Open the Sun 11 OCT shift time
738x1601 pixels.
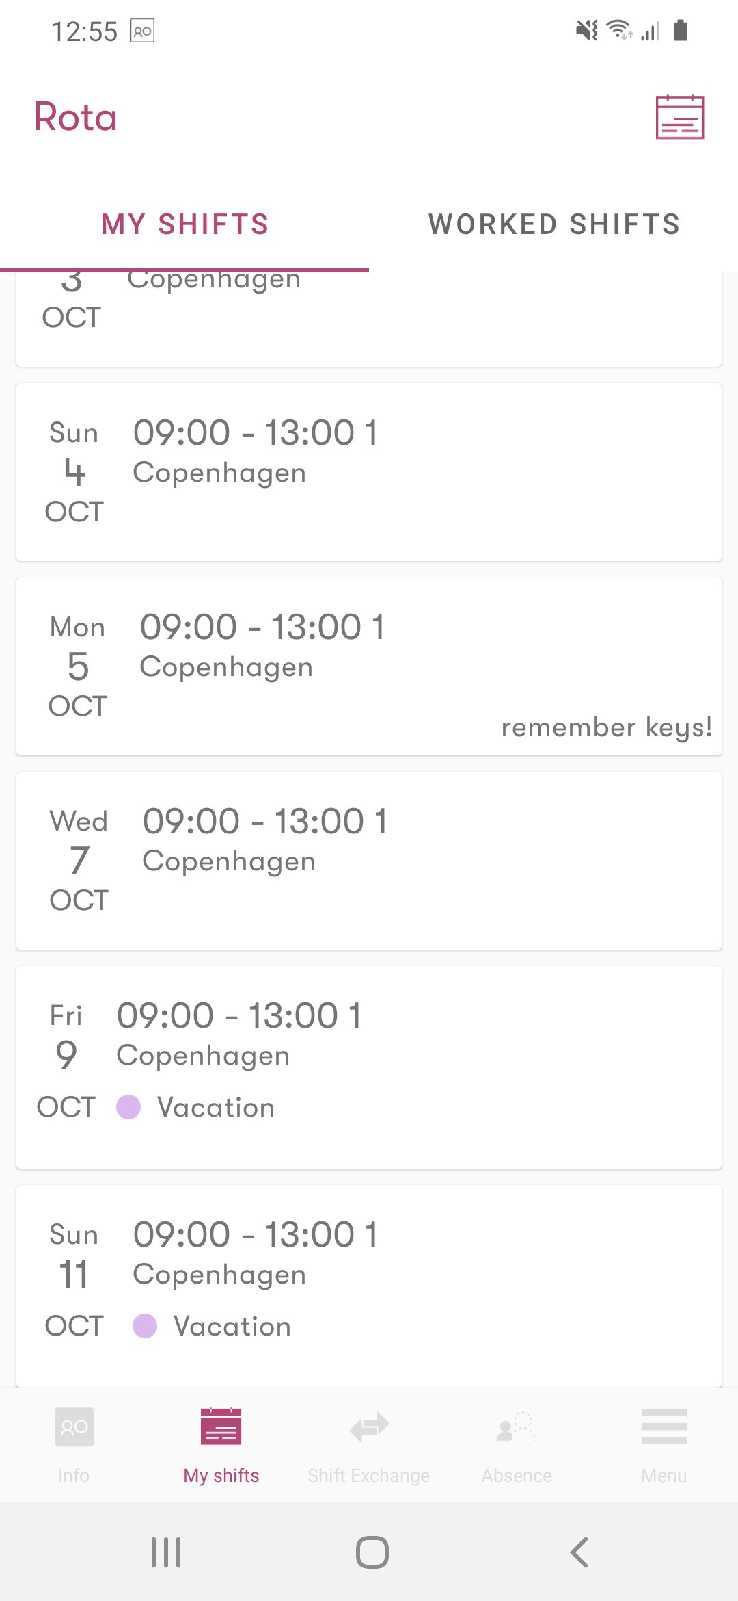[256, 1235]
